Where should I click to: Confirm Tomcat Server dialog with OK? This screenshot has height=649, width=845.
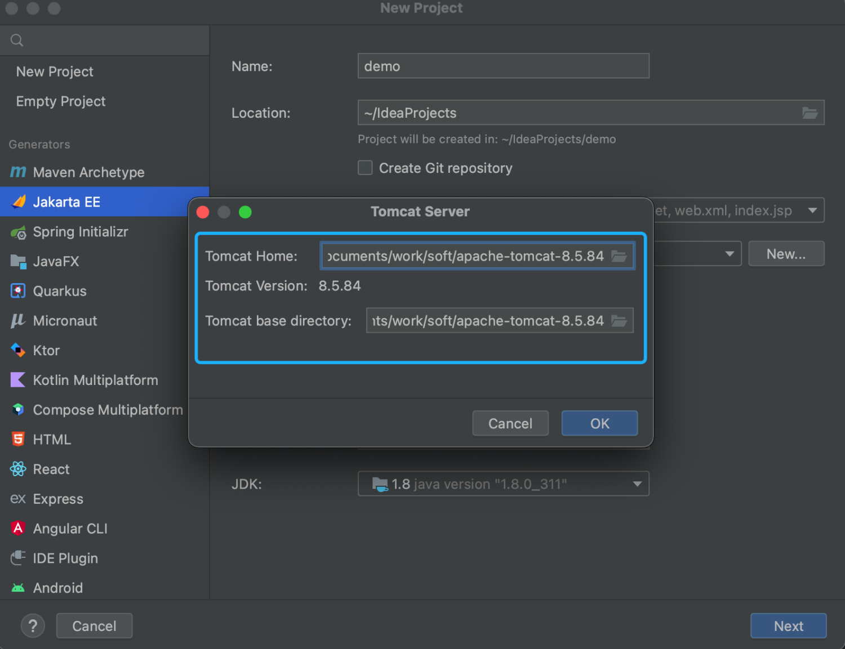click(x=599, y=423)
